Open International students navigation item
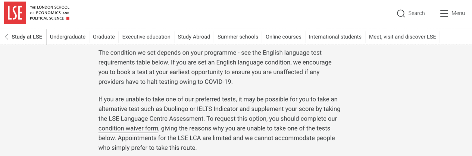Viewport: 472px width, 156px height. pyautogui.click(x=335, y=37)
